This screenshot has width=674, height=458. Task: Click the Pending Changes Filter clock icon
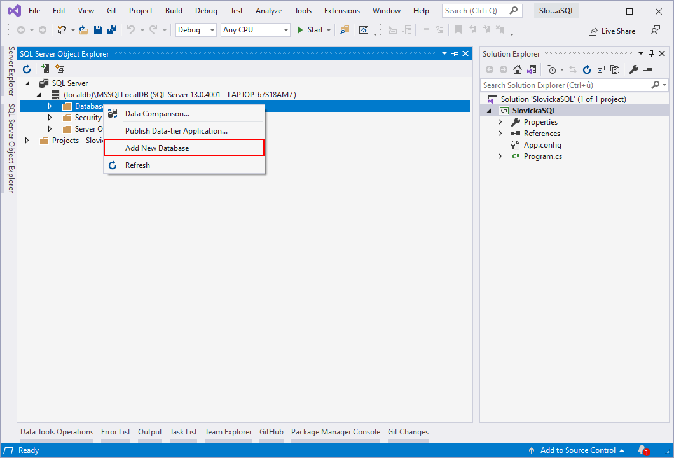tap(552, 69)
